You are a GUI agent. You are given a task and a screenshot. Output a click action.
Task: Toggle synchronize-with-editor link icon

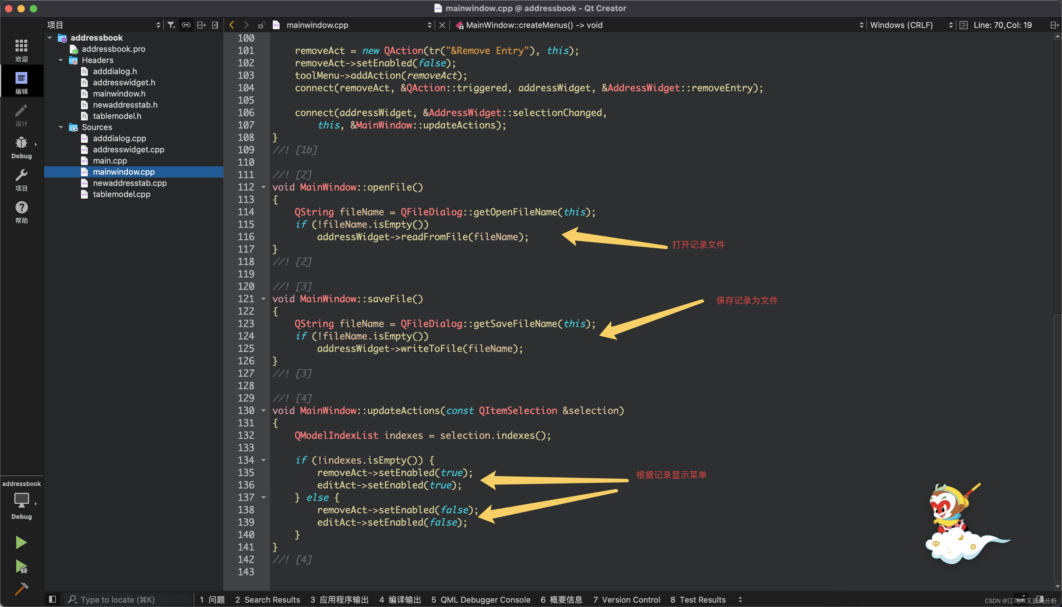tap(186, 25)
